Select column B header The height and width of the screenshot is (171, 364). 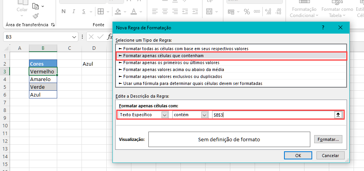(43, 48)
